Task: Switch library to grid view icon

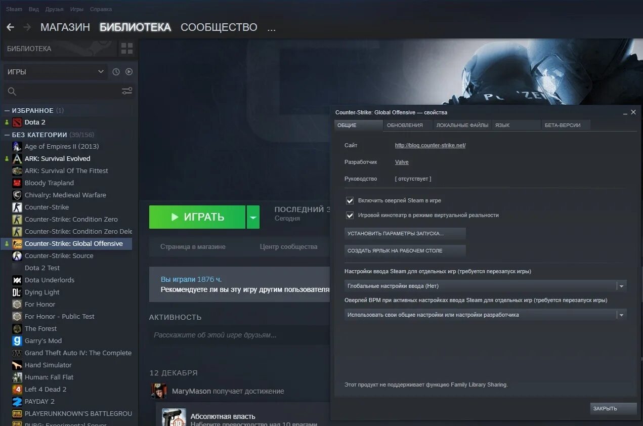Action: [x=127, y=49]
